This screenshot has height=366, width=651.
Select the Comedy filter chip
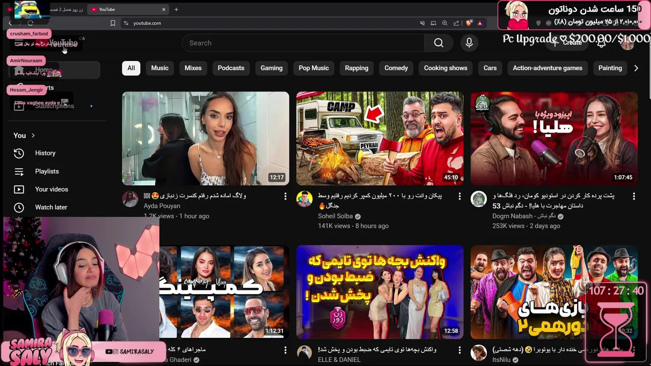[396, 68]
